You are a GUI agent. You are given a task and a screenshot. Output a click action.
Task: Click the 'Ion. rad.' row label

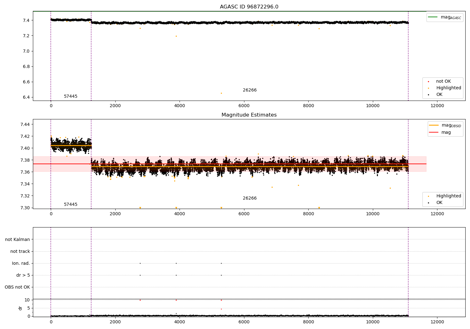point(21,263)
